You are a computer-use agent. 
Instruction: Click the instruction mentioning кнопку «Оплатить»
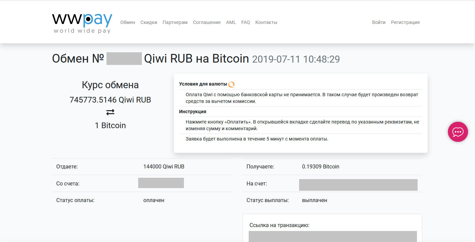(x=302, y=125)
